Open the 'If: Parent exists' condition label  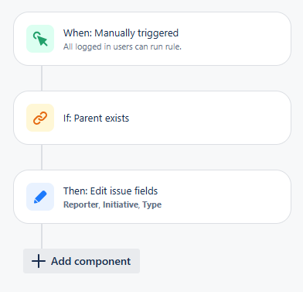tap(96, 118)
